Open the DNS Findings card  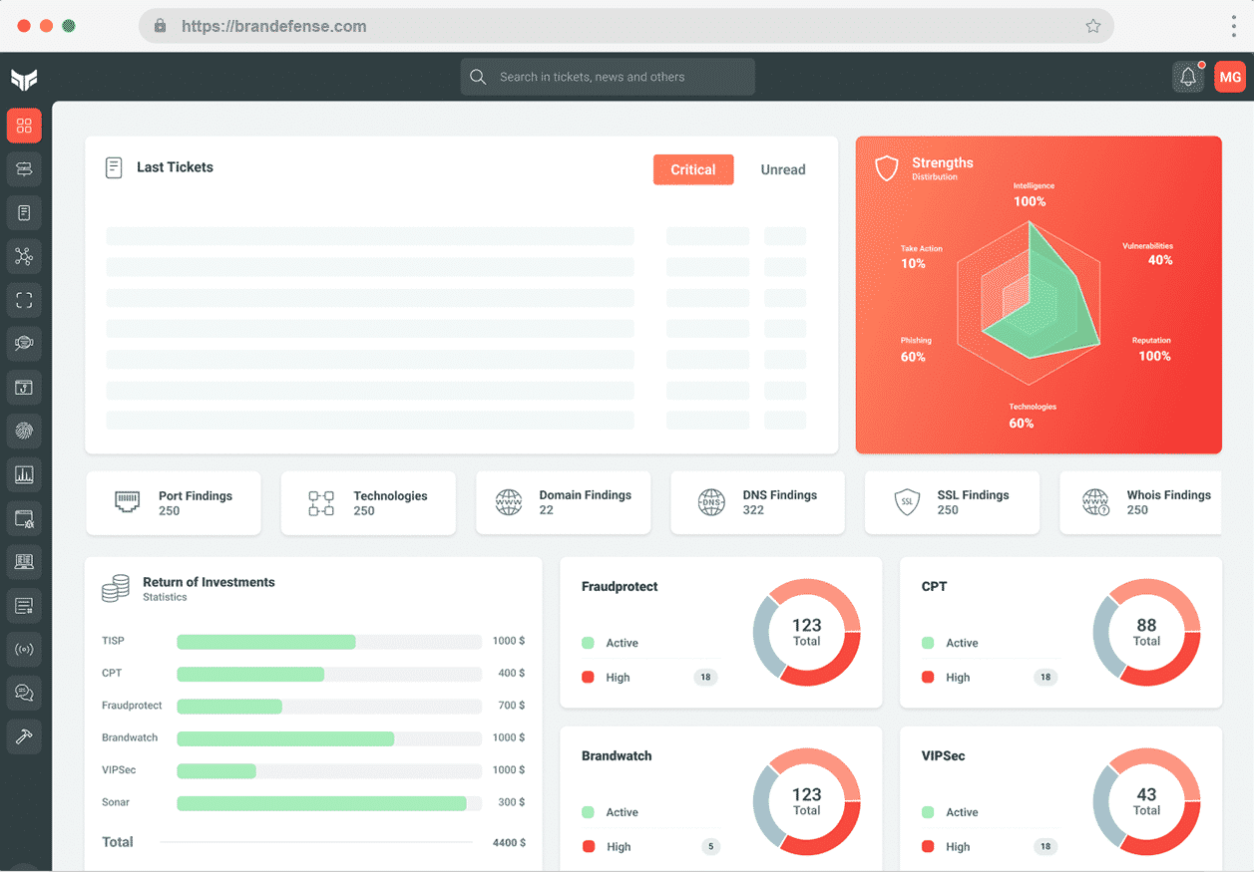(x=757, y=502)
